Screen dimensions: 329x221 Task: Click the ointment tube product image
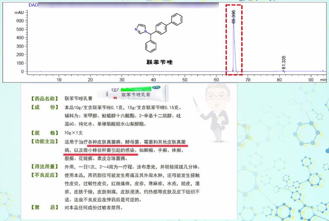click(134, 93)
